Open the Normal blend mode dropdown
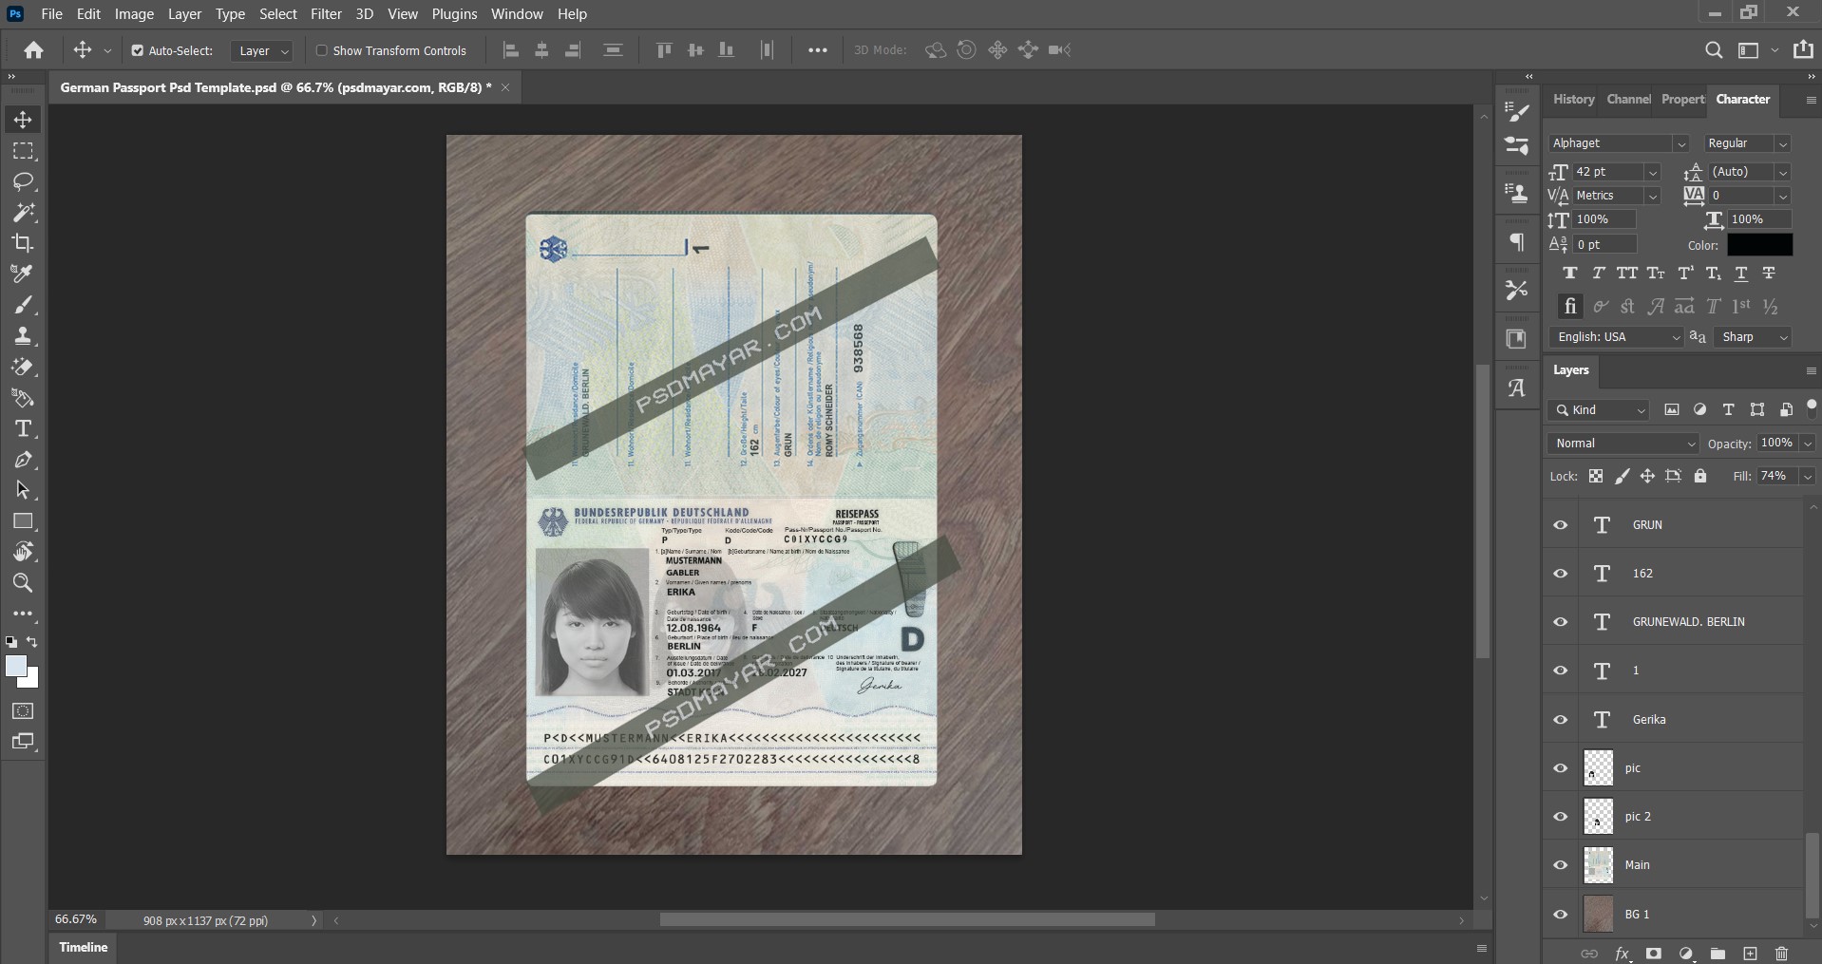Viewport: 1822px width, 964px height. click(1623, 444)
